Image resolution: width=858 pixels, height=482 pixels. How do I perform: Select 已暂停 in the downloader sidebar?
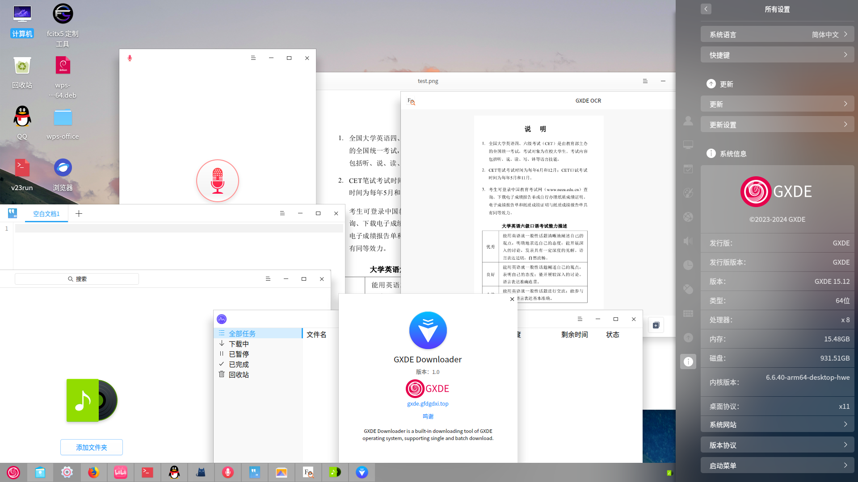[x=258, y=354]
